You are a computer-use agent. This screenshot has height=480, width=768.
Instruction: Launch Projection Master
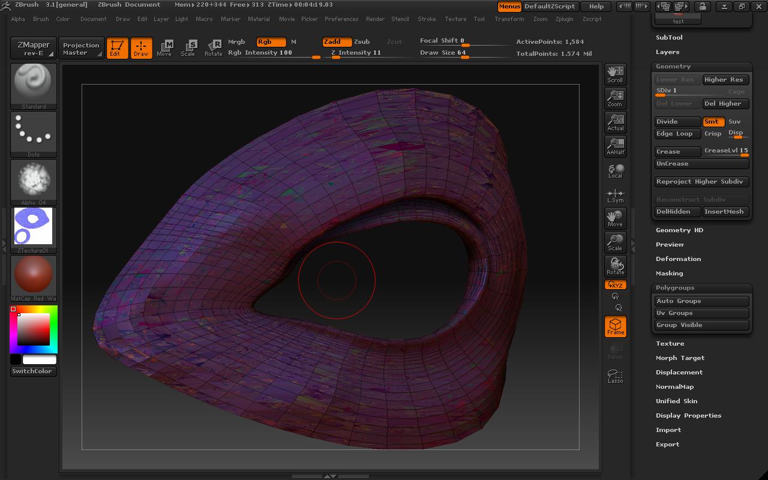81,48
